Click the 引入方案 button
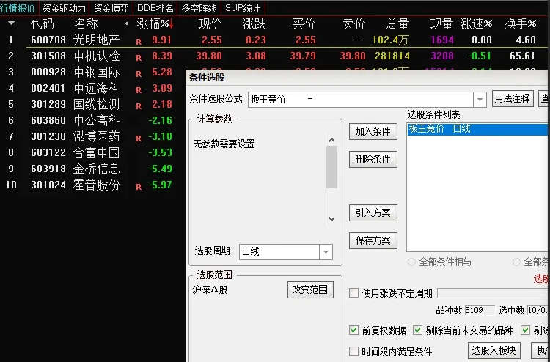550x362 pixels. click(373, 213)
